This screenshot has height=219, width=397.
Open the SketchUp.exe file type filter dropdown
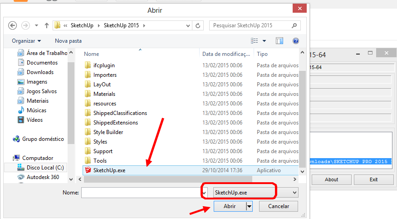tap(256, 193)
